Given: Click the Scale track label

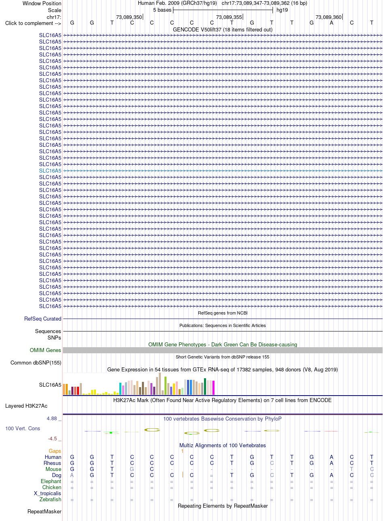Looking at the screenshot, I should click(x=54, y=10).
